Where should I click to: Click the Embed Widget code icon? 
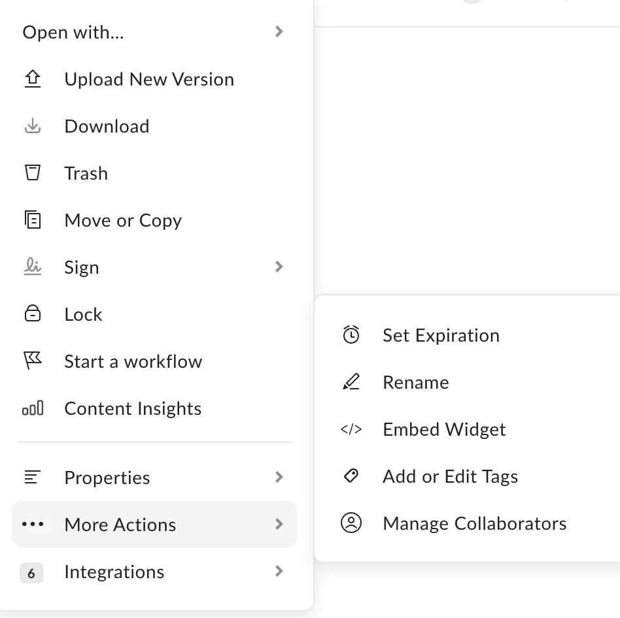[x=351, y=429]
